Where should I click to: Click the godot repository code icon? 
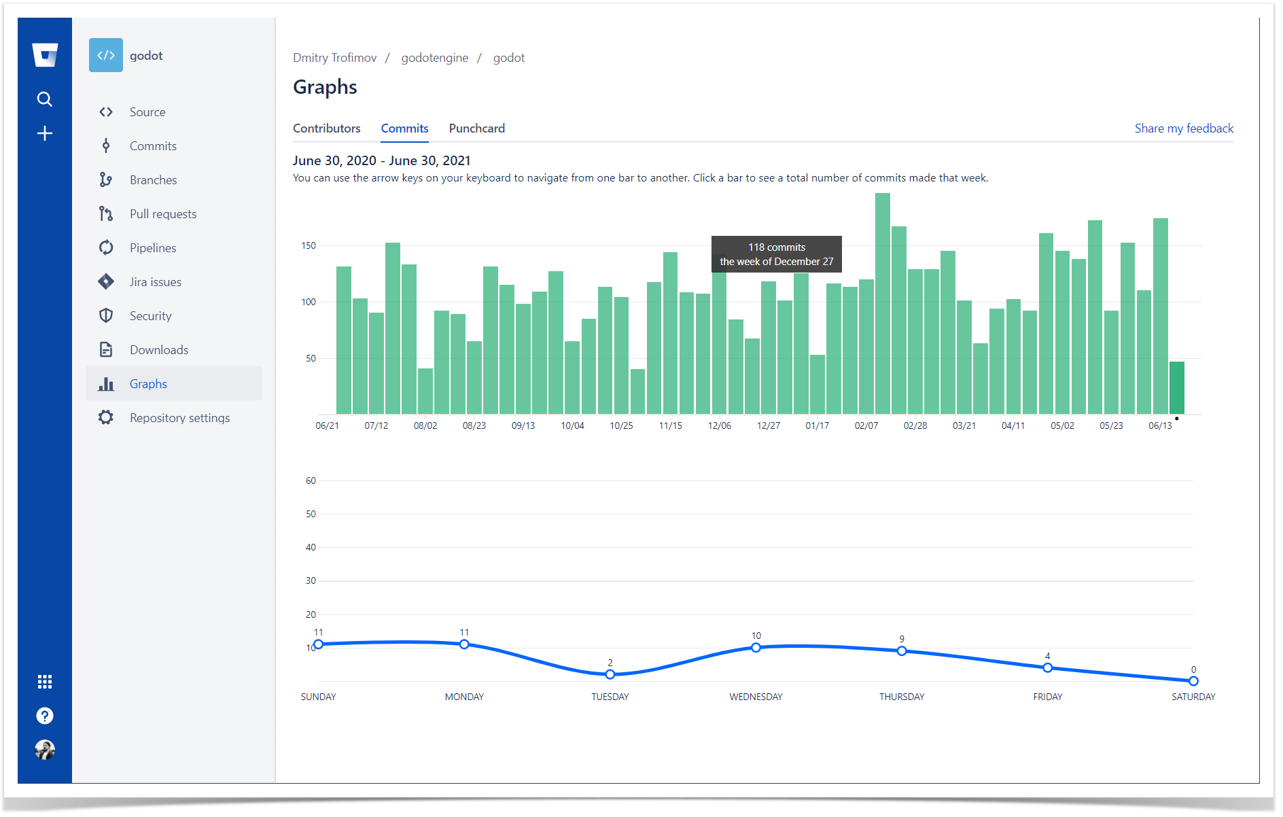tap(106, 55)
